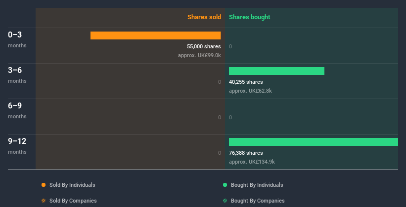Viewport: 406px width, 207px height.
Task: Click the 40,255 shares value
Action: [x=246, y=82]
